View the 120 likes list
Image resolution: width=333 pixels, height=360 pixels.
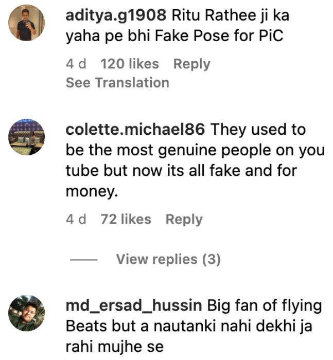point(130,64)
